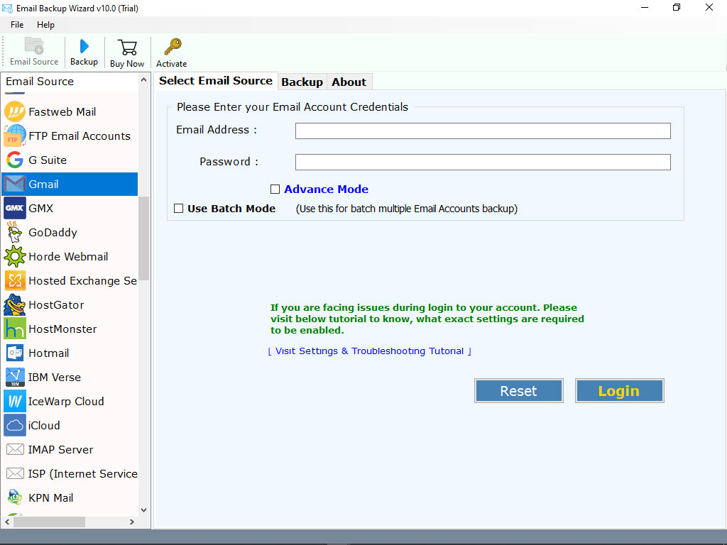Select 'KPN Mail' text in source list
The width and height of the screenshot is (727, 545).
[51, 497]
